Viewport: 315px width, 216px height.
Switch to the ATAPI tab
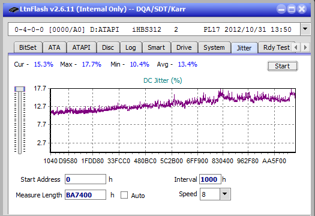point(81,47)
